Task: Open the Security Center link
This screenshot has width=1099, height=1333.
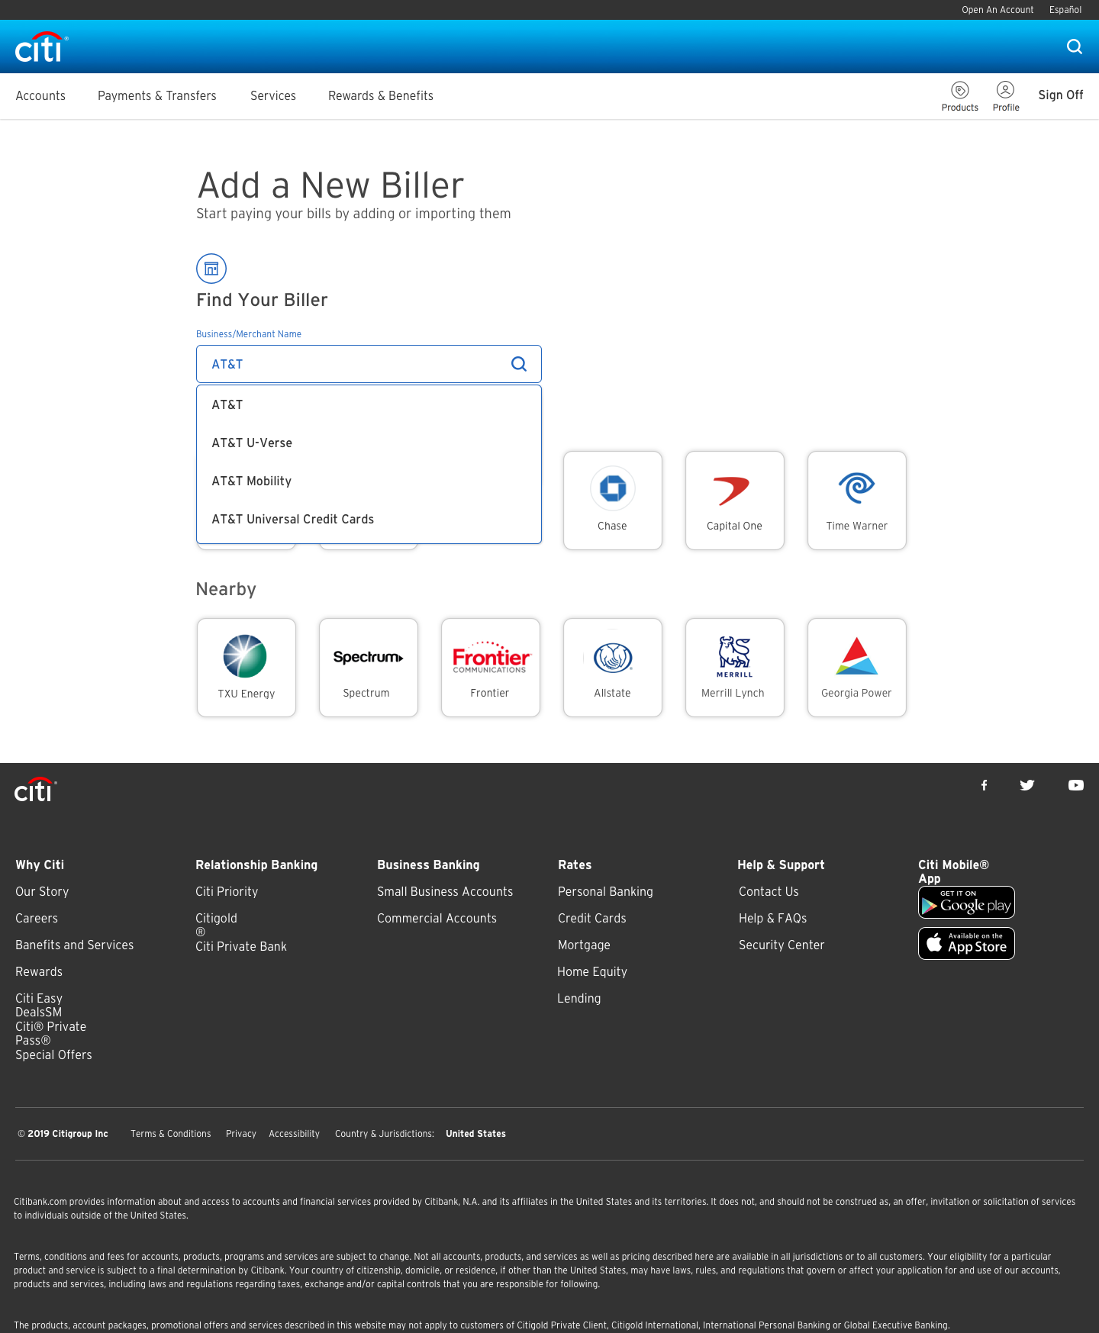Action: click(x=782, y=945)
